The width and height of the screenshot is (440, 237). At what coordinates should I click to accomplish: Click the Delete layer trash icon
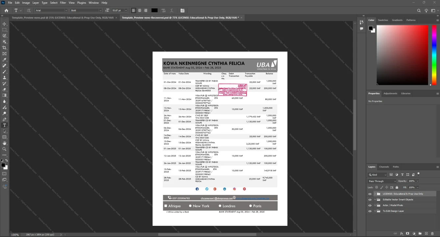tap(433, 233)
